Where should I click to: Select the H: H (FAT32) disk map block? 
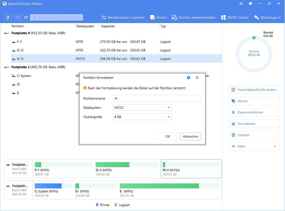point(191,169)
